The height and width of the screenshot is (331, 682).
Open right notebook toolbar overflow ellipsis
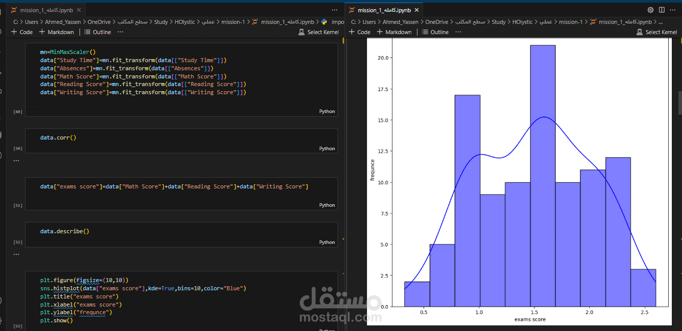(x=458, y=32)
